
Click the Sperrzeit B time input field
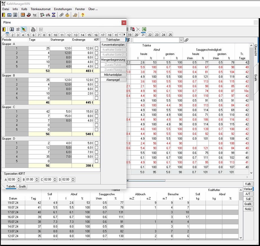click(x=30, y=179)
